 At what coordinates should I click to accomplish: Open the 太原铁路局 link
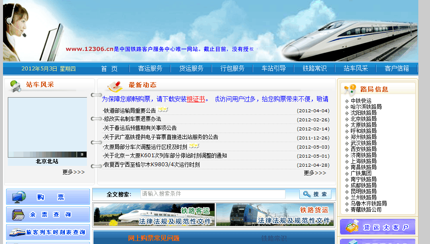pos(364,125)
